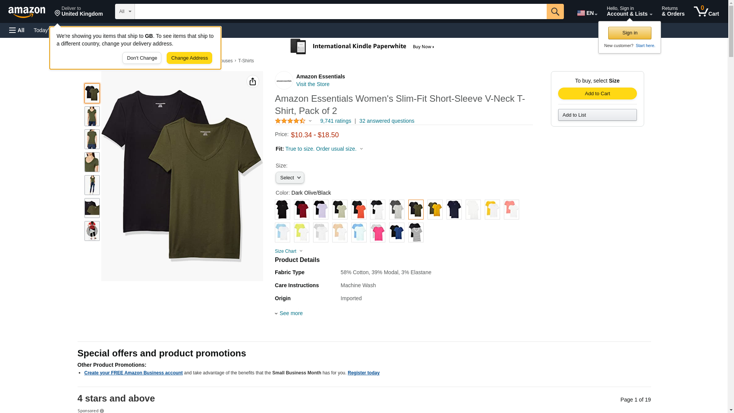Click the Change Address button
The width and height of the screenshot is (734, 413).
[x=189, y=58]
